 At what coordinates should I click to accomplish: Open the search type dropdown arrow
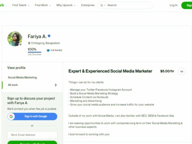(x=105, y=5)
